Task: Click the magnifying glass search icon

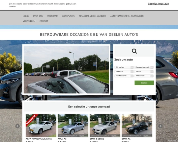Action: pos(134,51)
